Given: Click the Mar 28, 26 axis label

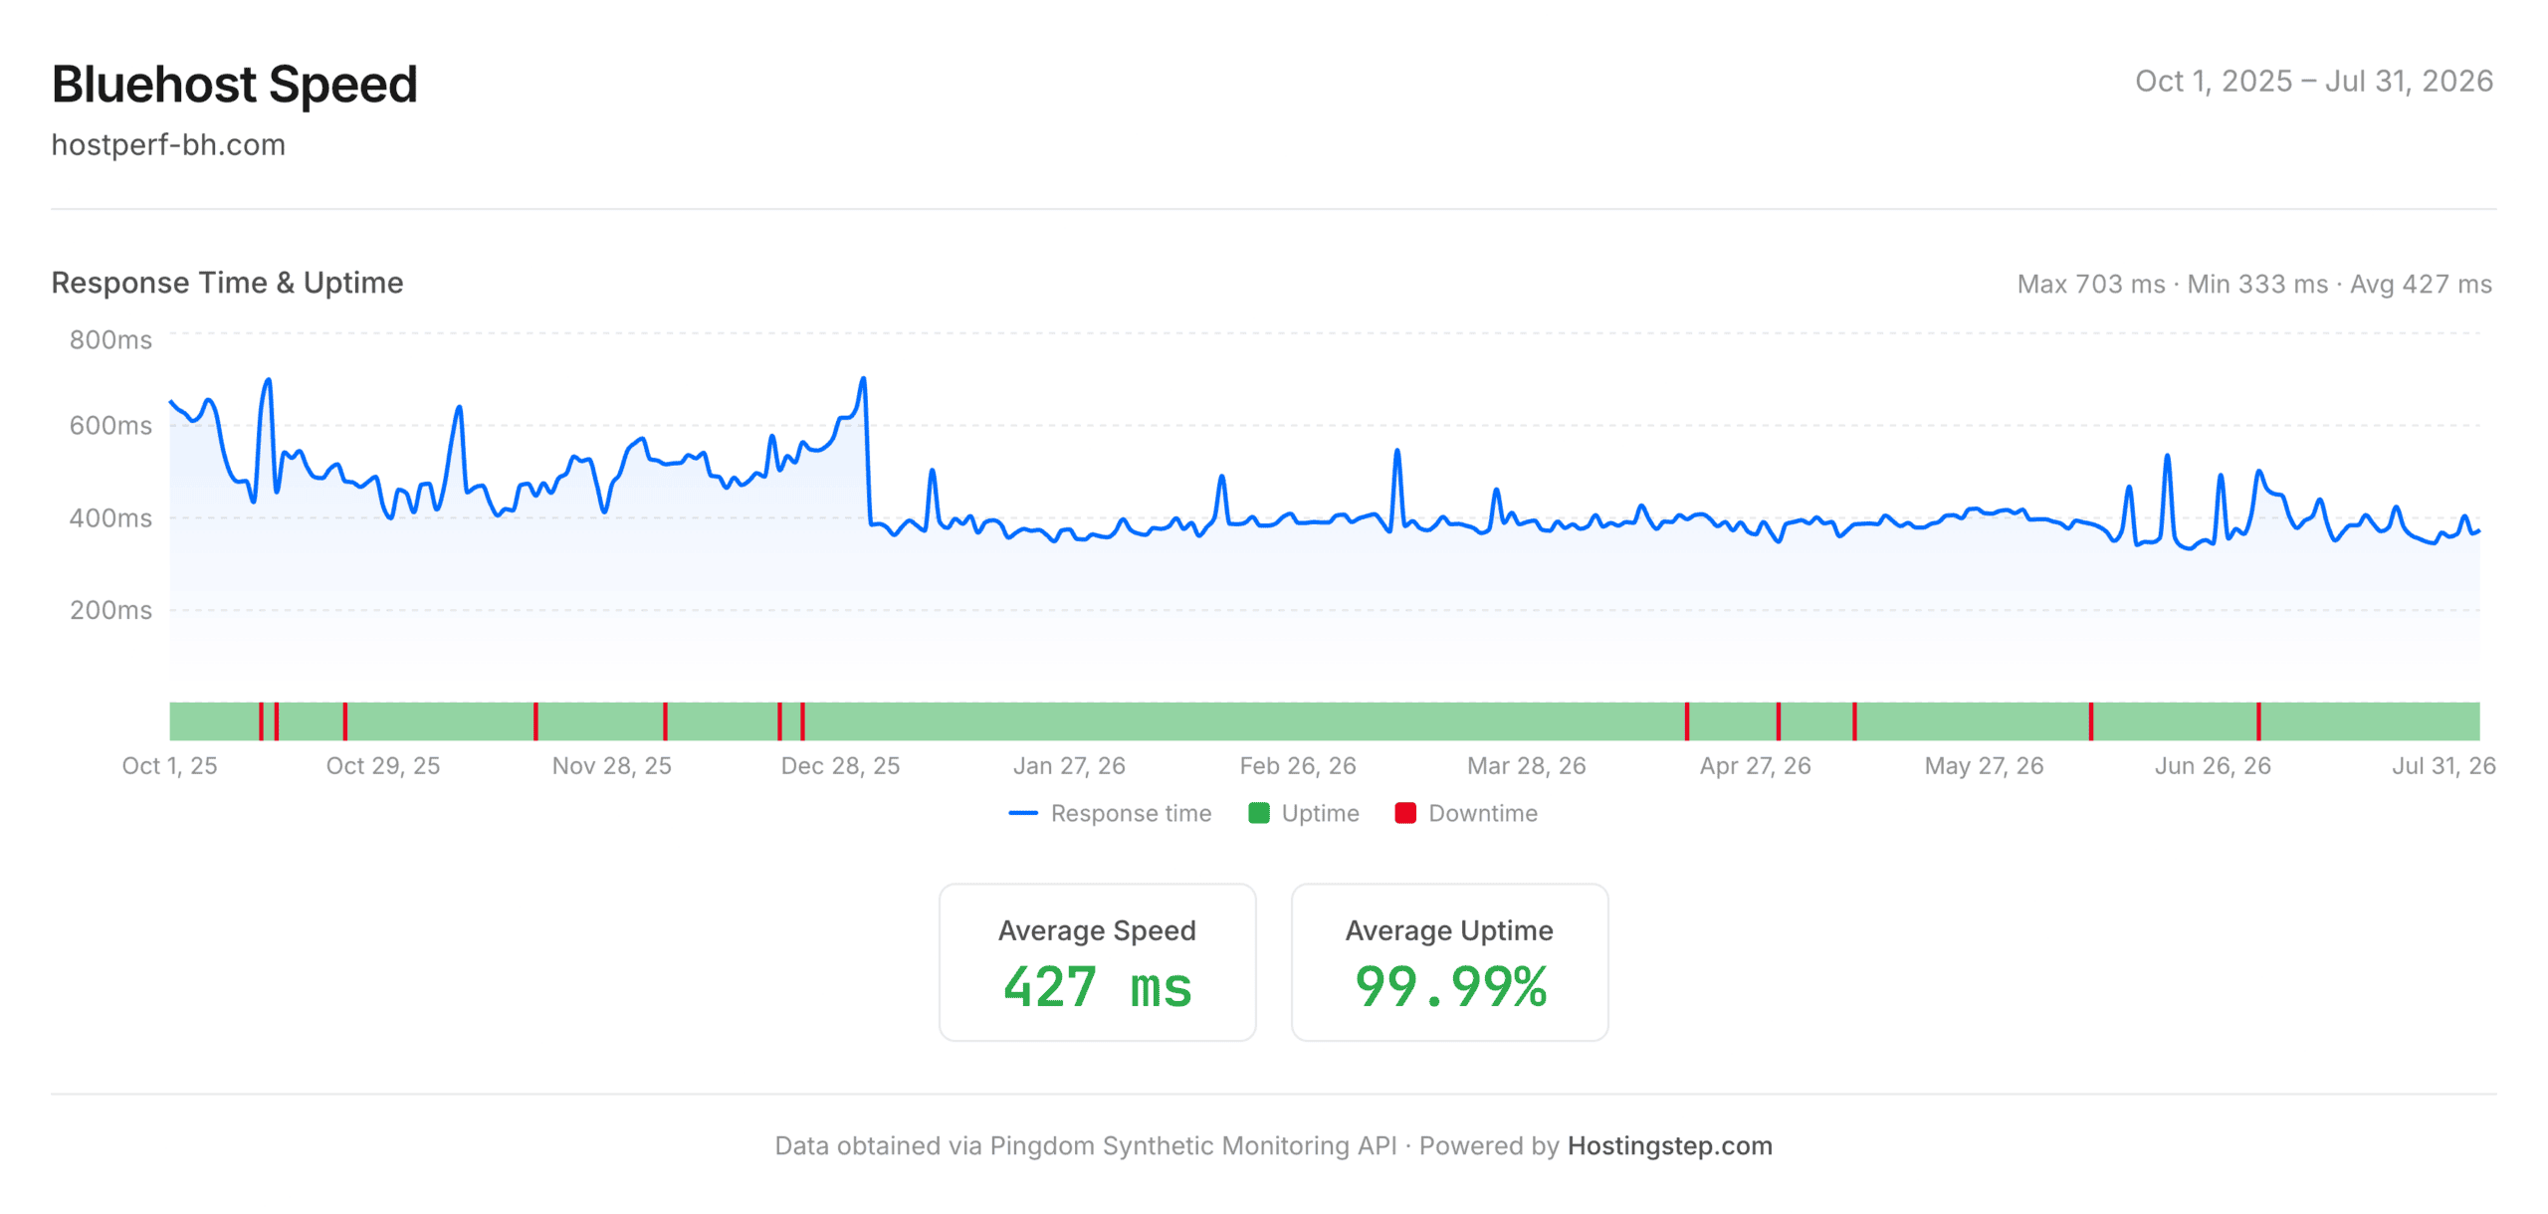Looking at the screenshot, I should pos(1527,765).
